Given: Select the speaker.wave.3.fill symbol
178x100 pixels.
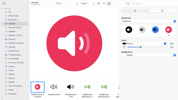Looking at the screenshot, I should tap(71, 87).
